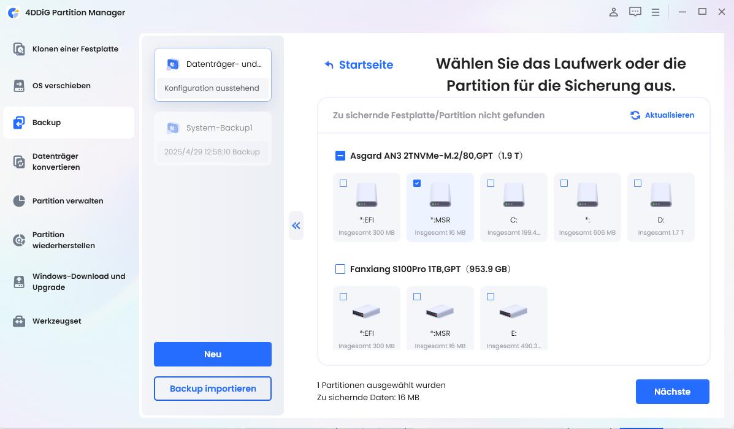This screenshot has height=429, width=734.
Task: Uncheck the *:MSR partition checkbox
Action: pos(417,183)
